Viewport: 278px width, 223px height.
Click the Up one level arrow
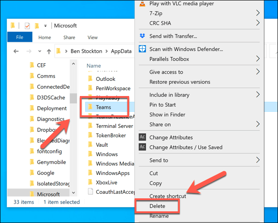[49, 52]
